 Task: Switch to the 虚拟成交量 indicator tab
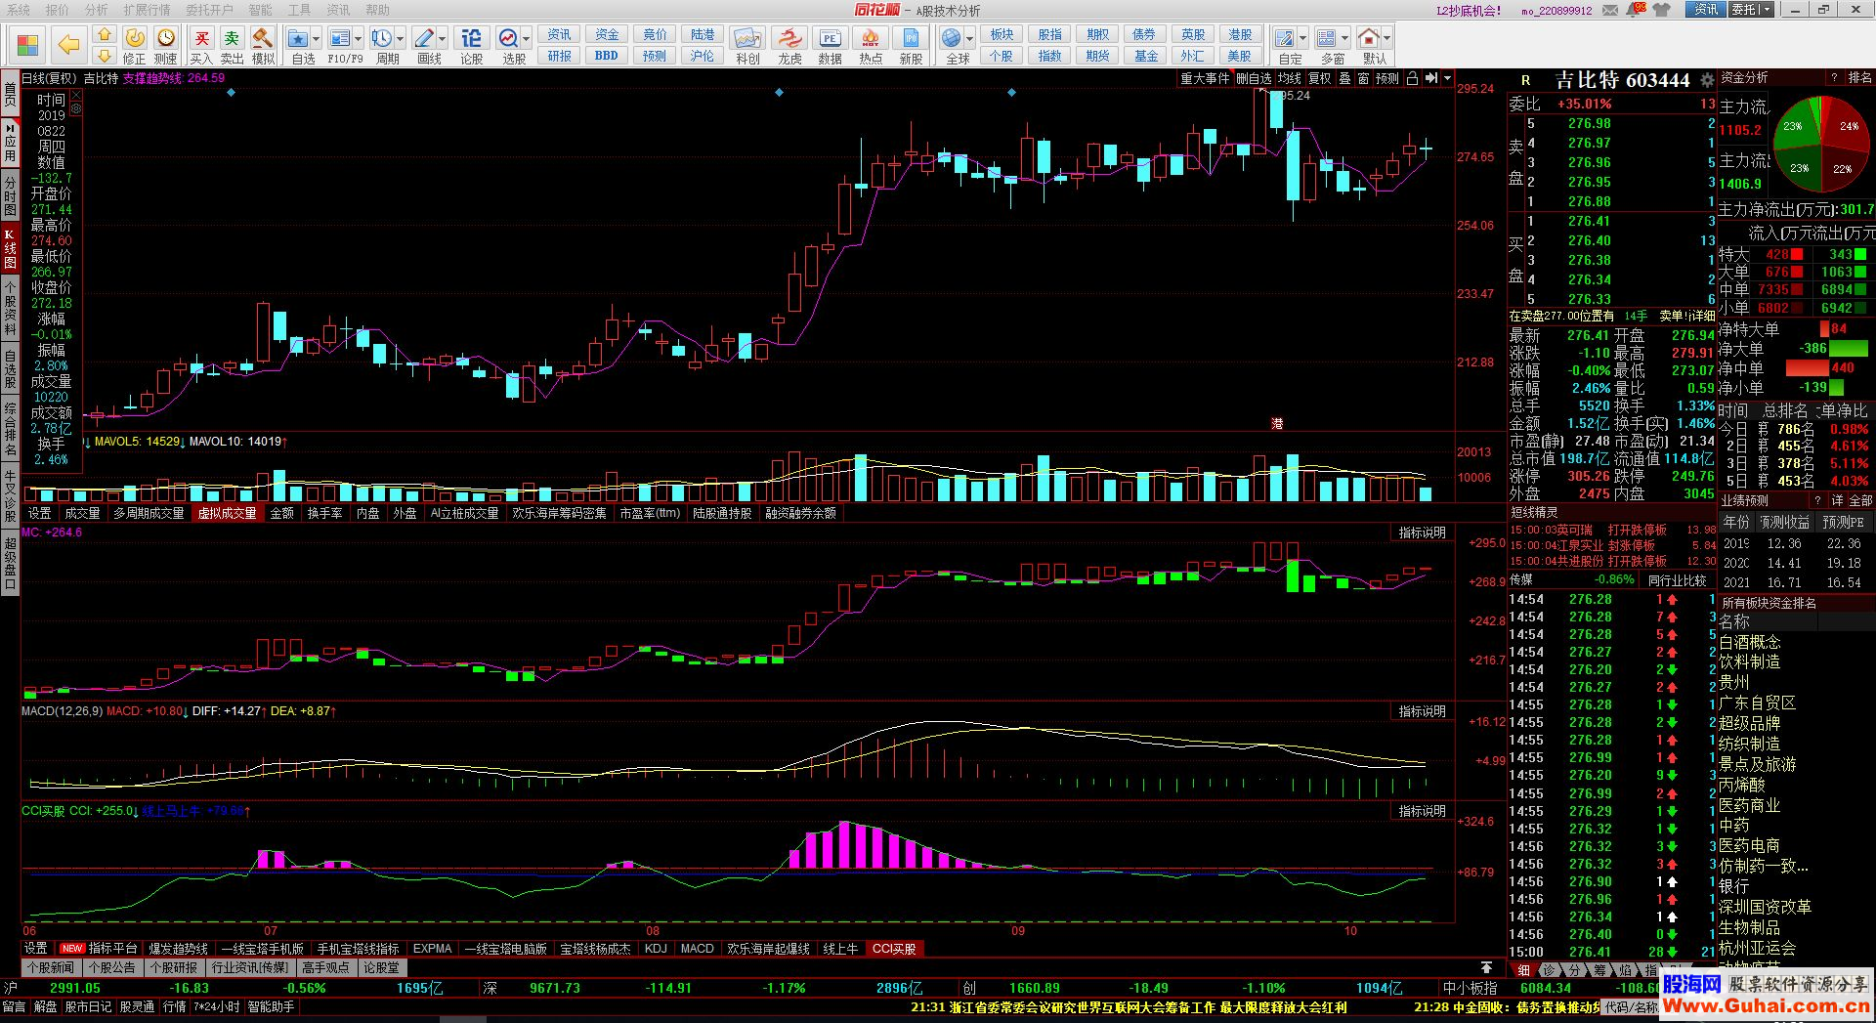tap(228, 513)
